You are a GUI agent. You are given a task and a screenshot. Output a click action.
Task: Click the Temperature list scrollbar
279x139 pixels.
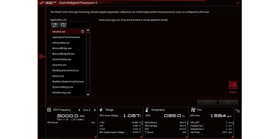click(x=187, y=123)
